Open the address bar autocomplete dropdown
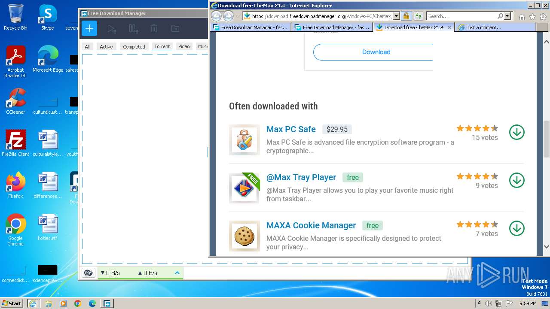The height and width of the screenshot is (309, 550). [x=396, y=16]
